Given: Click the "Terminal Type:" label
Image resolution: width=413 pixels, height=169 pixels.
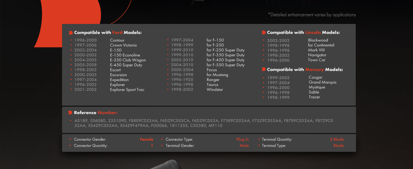Looking at the screenshot, I should (274, 146).
